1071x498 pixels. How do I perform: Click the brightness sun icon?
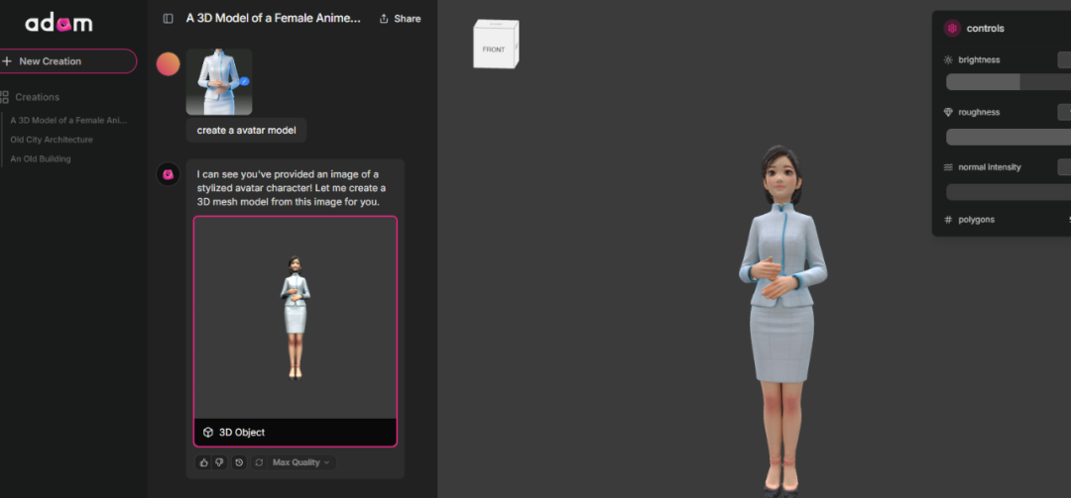pyautogui.click(x=948, y=60)
